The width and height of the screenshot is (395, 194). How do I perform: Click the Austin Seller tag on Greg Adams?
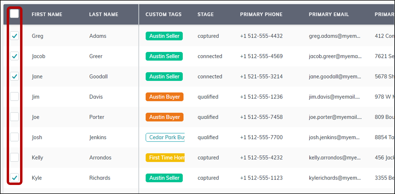click(x=164, y=36)
